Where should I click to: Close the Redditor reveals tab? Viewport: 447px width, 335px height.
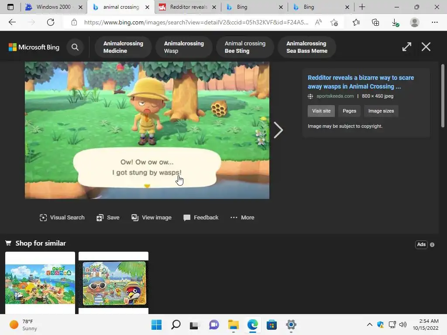coord(214,7)
